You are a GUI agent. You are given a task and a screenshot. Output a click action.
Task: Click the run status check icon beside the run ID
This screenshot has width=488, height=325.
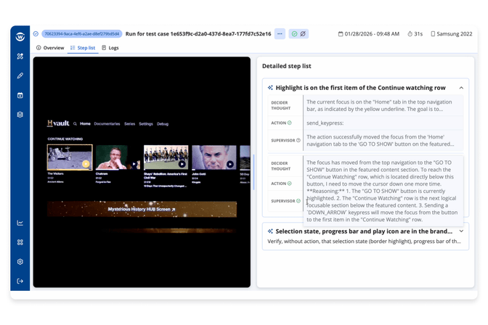(36, 33)
